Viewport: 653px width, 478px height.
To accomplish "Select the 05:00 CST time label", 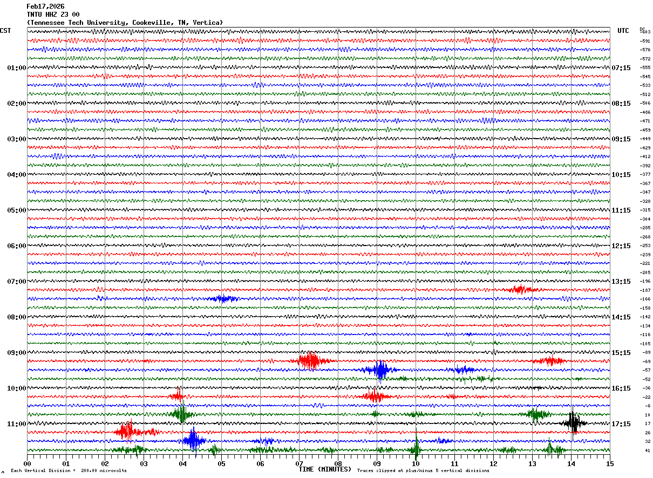I will [x=16, y=210].
